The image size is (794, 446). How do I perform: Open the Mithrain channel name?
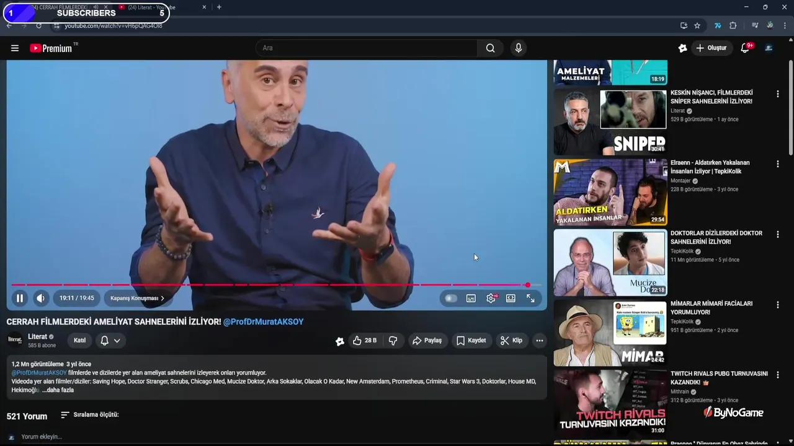point(680,391)
